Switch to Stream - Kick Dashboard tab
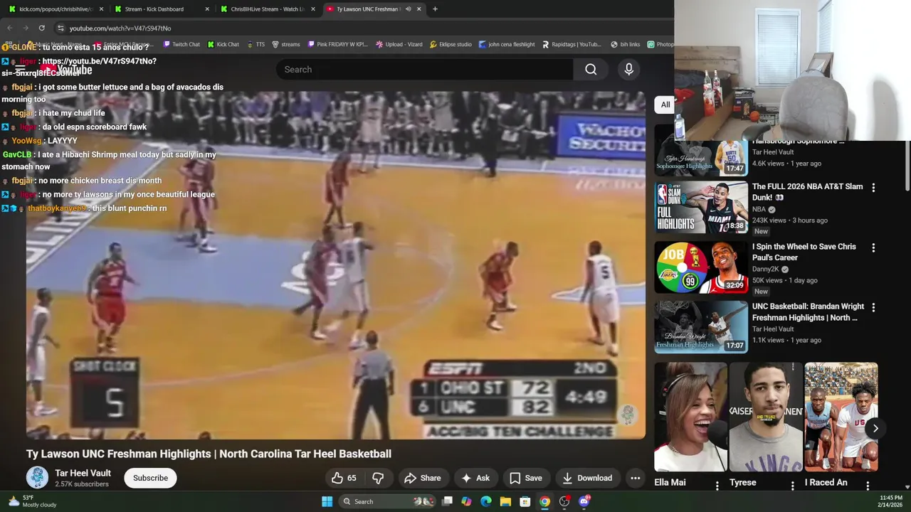This screenshot has height=512, width=911. point(161,9)
